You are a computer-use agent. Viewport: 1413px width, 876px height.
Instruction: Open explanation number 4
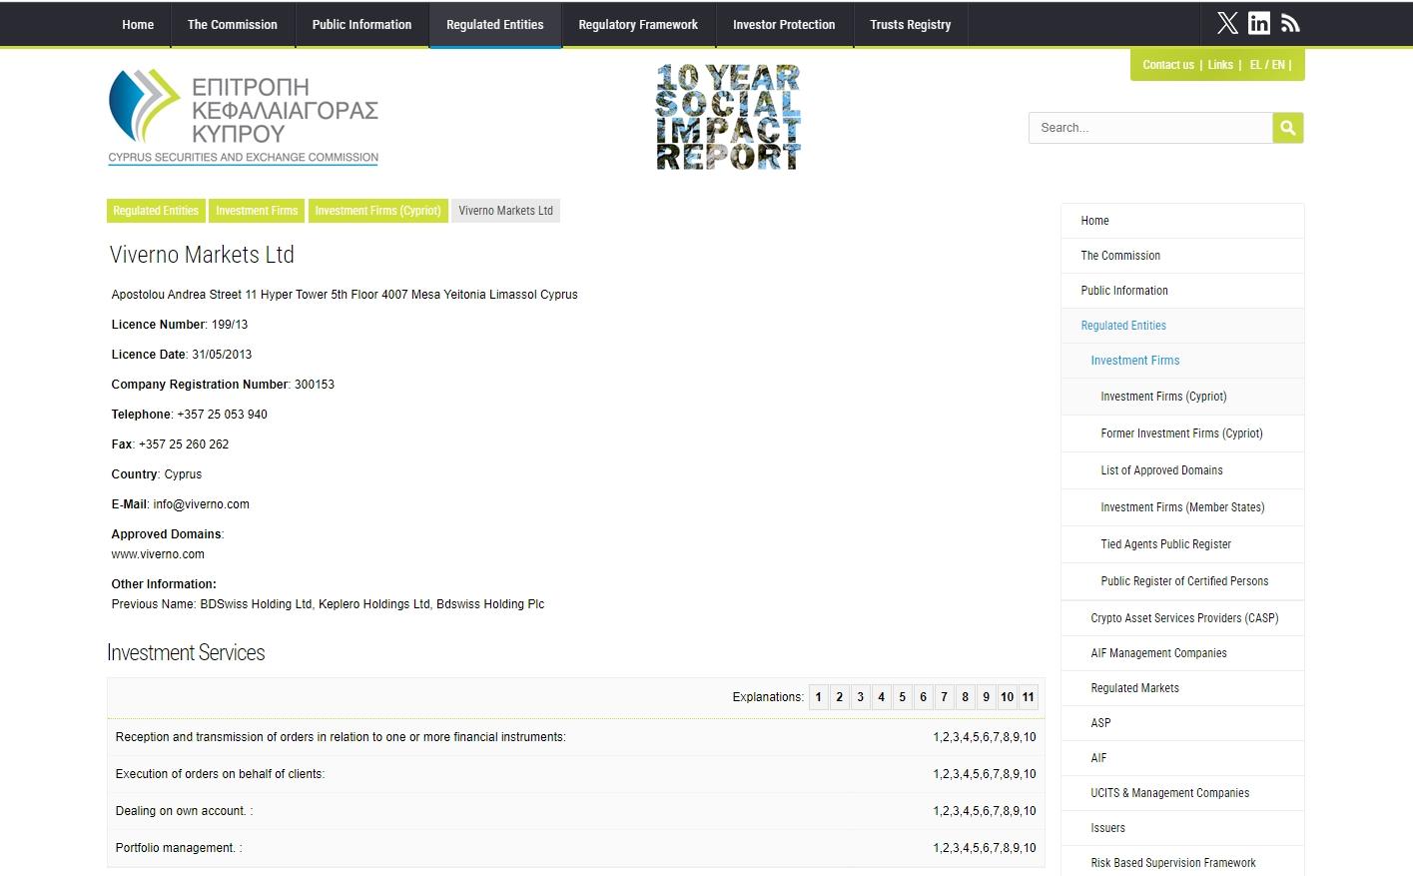tap(881, 697)
